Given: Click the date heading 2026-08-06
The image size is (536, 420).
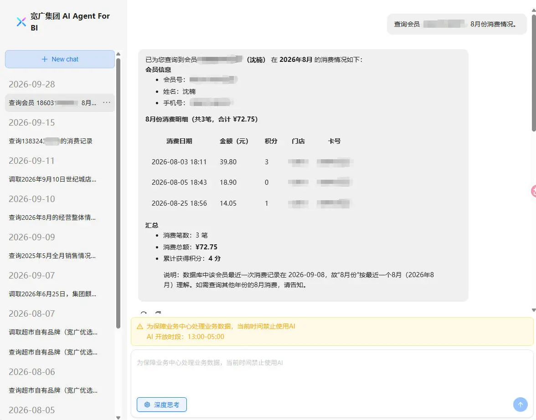Looking at the screenshot, I should click(32, 372).
